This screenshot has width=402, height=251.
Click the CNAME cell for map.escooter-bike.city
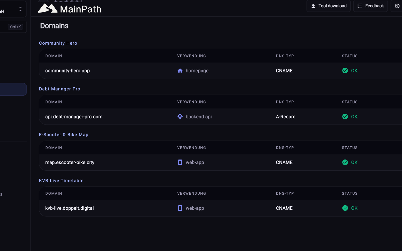click(x=284, y=162)
